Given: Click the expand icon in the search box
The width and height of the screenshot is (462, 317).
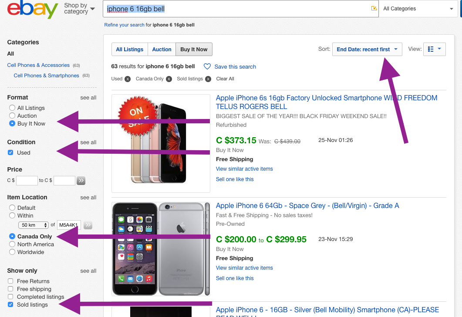Looking at the screenshot, I should click(x=374, y=8).
